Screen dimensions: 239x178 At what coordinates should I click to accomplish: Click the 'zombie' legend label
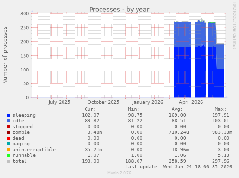point(21,132)
